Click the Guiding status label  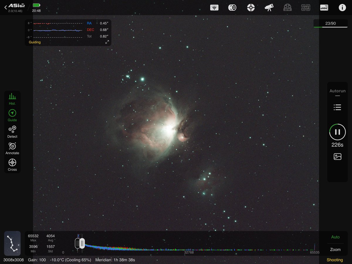(35, 42)
